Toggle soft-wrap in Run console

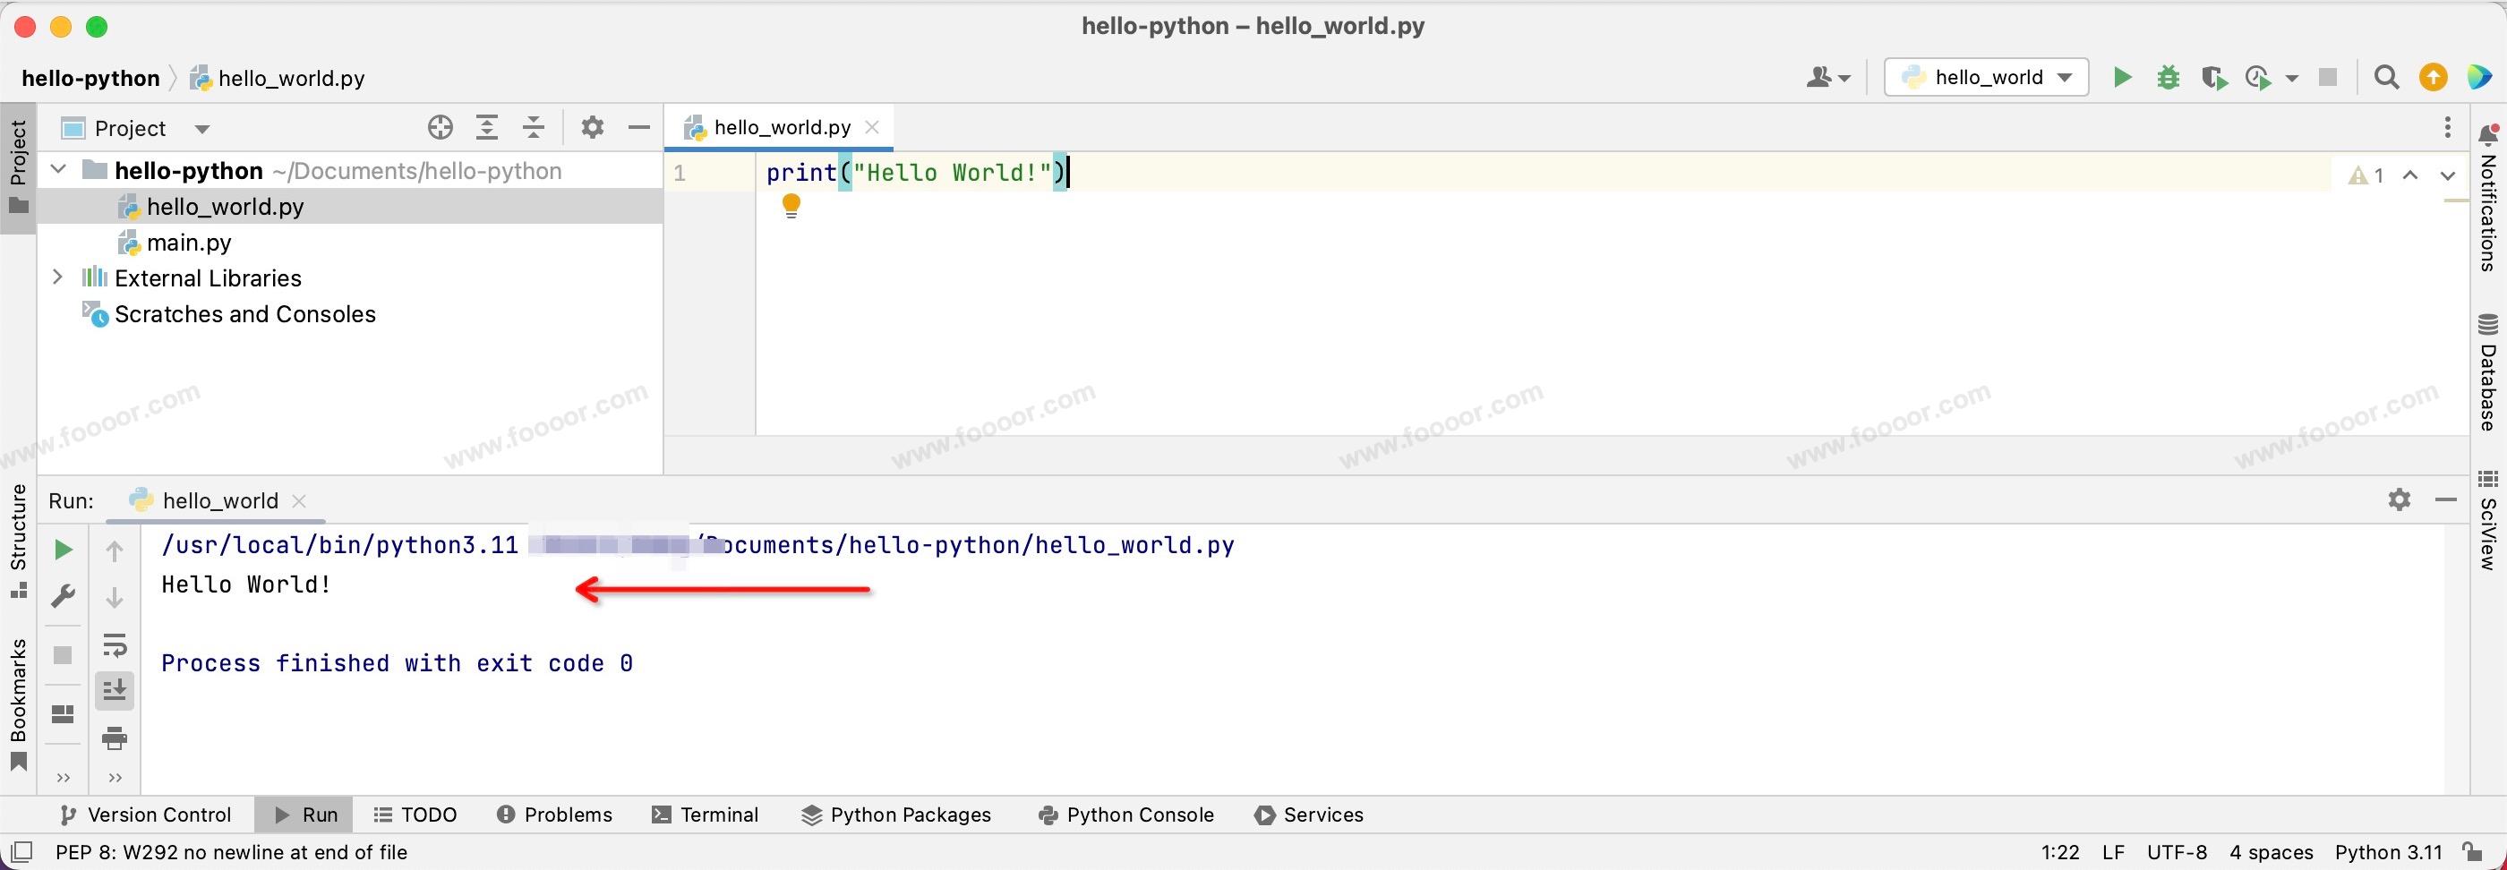(115, 644)
